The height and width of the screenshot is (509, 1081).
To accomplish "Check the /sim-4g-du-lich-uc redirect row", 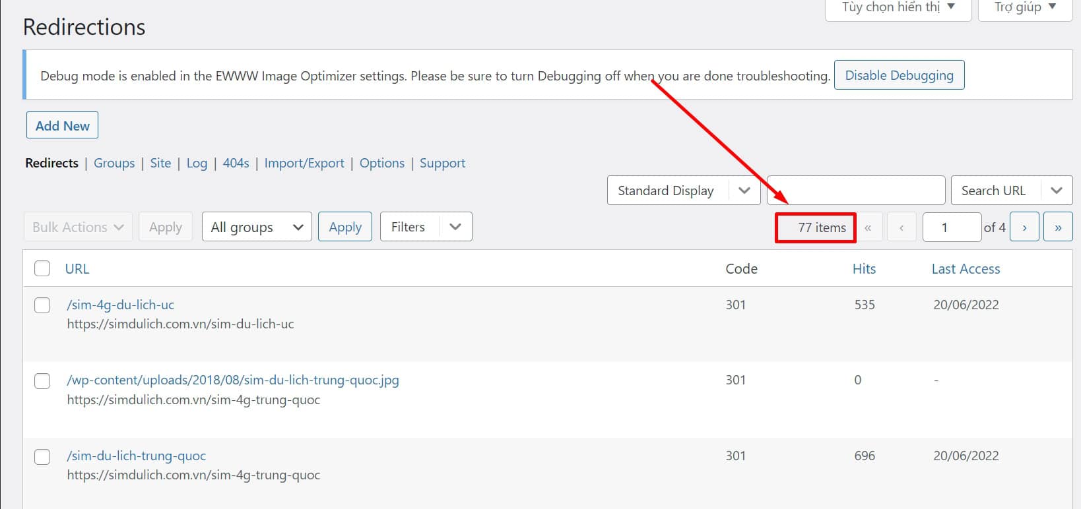I will pos(42,305).
